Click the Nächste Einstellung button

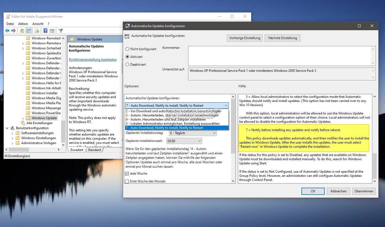coord(282,38)
